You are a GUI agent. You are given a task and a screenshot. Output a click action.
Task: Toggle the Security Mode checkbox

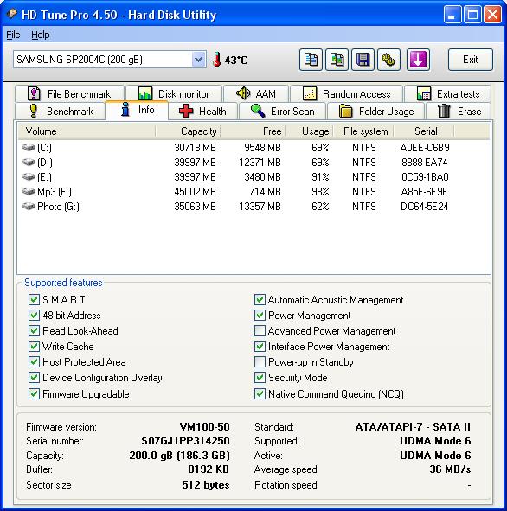(x=260, y=377)
